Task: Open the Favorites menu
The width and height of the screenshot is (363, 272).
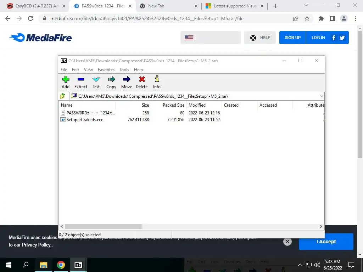Action: [106, 70]
